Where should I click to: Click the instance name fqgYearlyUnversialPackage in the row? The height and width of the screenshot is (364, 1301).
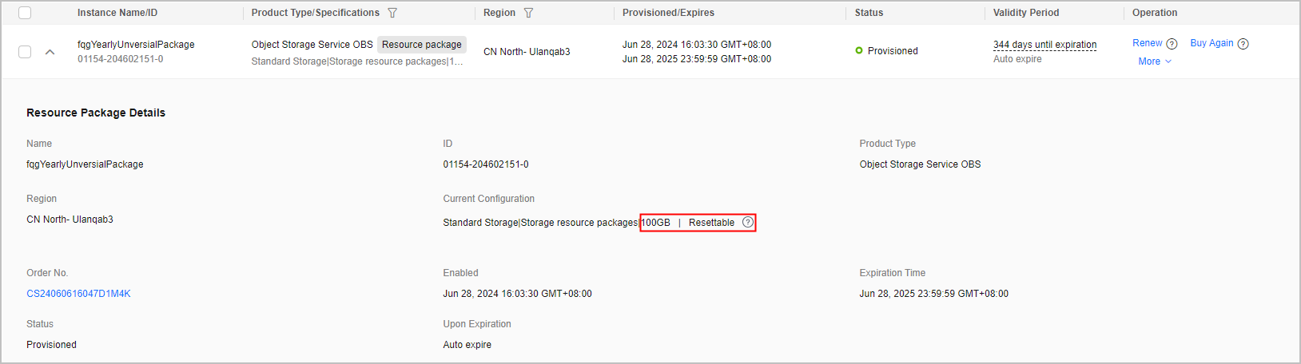pos(136,45)
